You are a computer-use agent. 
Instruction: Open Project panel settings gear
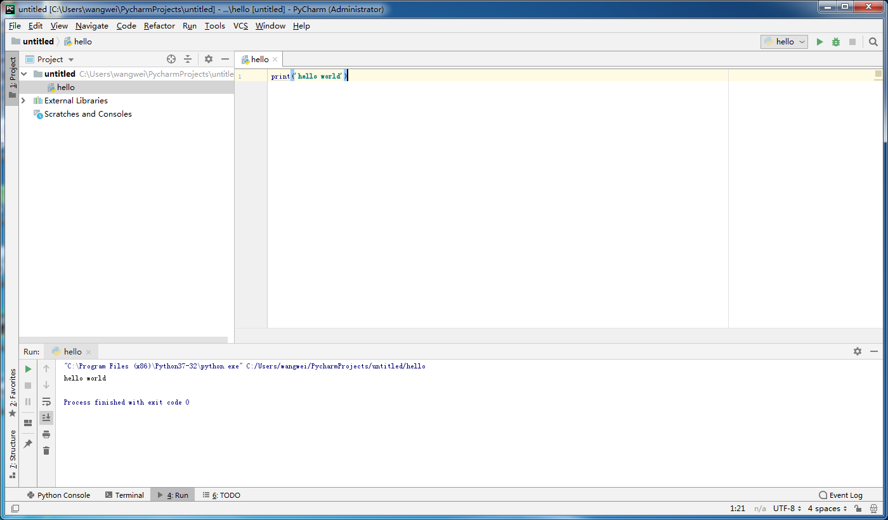[209, 59]
